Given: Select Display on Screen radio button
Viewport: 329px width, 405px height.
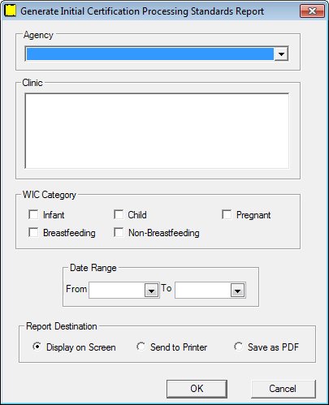Looking at the screenshot, I should [37, 347].
